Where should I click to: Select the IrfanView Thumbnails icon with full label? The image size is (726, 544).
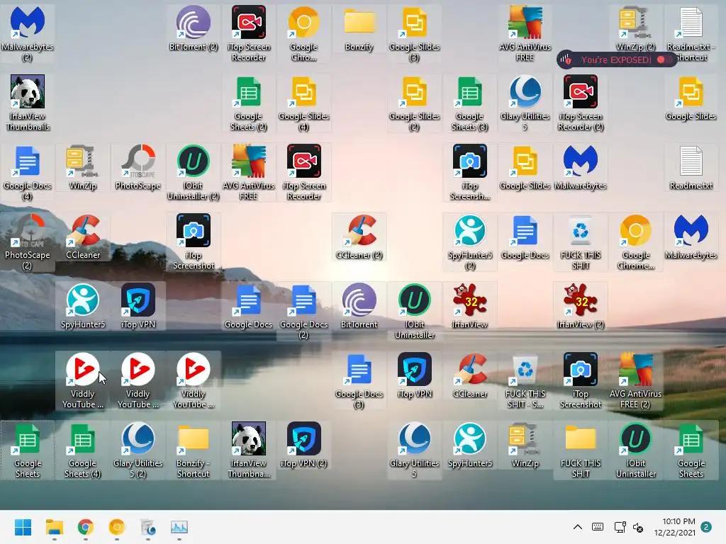tap(28, 103)
